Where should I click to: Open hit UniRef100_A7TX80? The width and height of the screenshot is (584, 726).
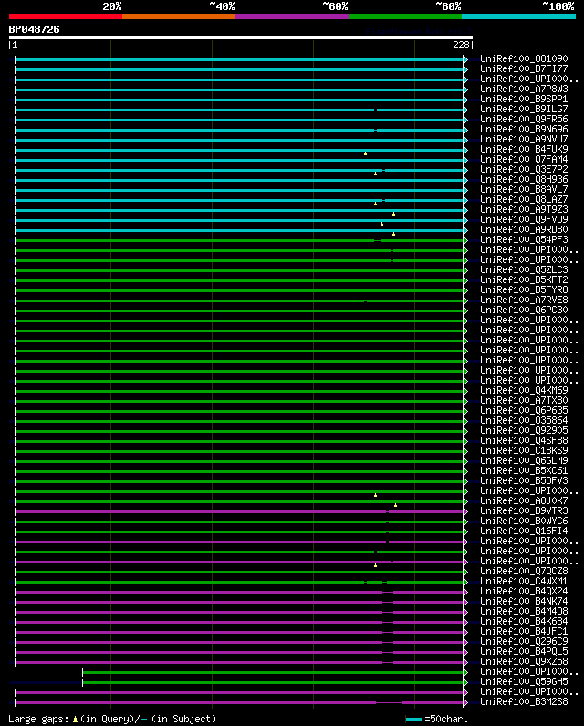pos(524,401)
